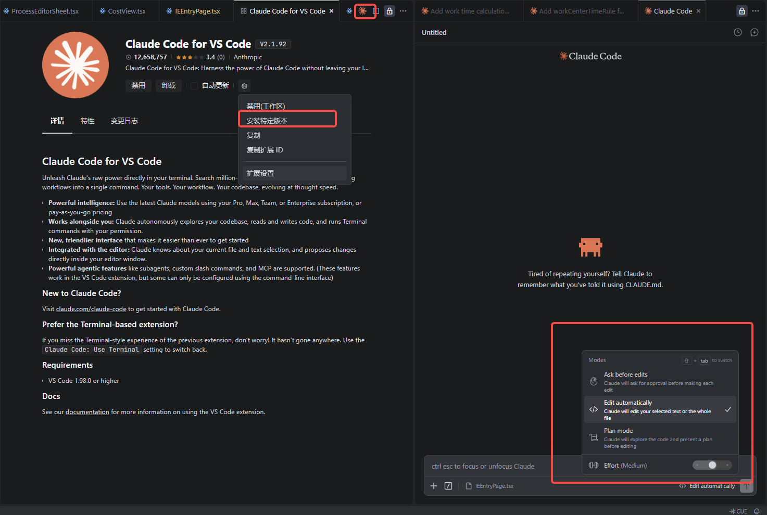This screenshot has height=515, width=767.
Task: Open chat history clock icon
Action: [738, 32]
